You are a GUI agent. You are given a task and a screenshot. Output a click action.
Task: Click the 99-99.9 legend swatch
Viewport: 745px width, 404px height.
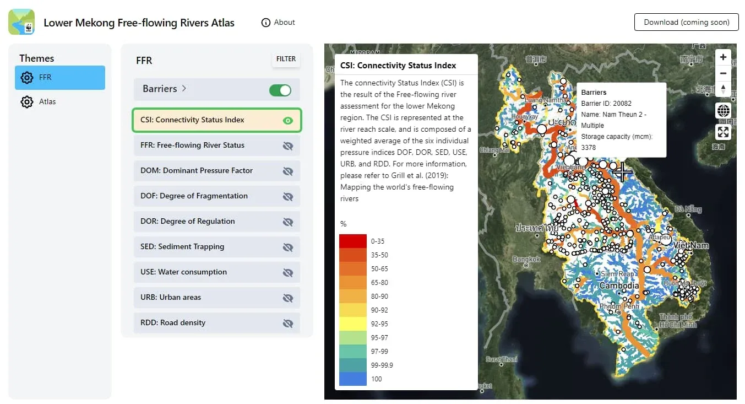(x=353, y=365)
